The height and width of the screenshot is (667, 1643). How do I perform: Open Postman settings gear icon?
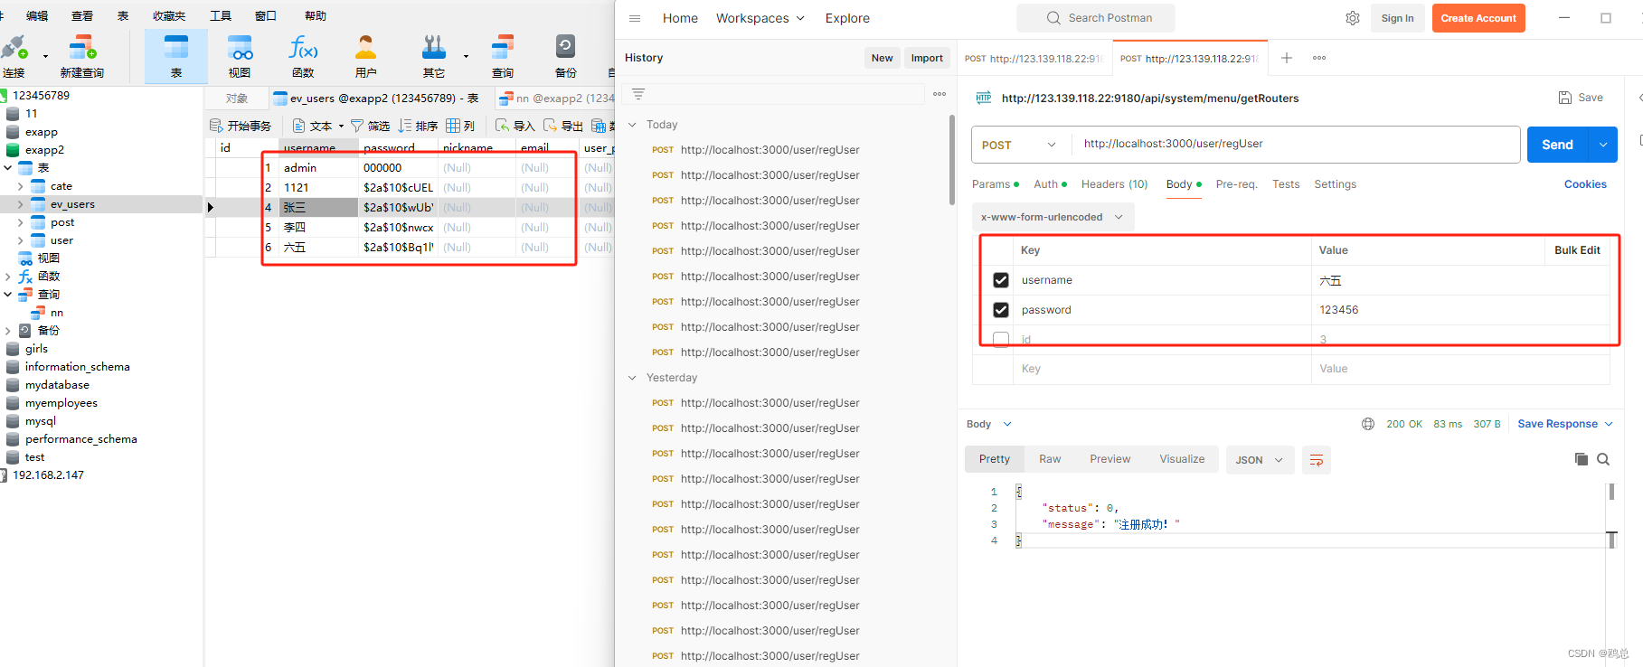coord(1353,18)
